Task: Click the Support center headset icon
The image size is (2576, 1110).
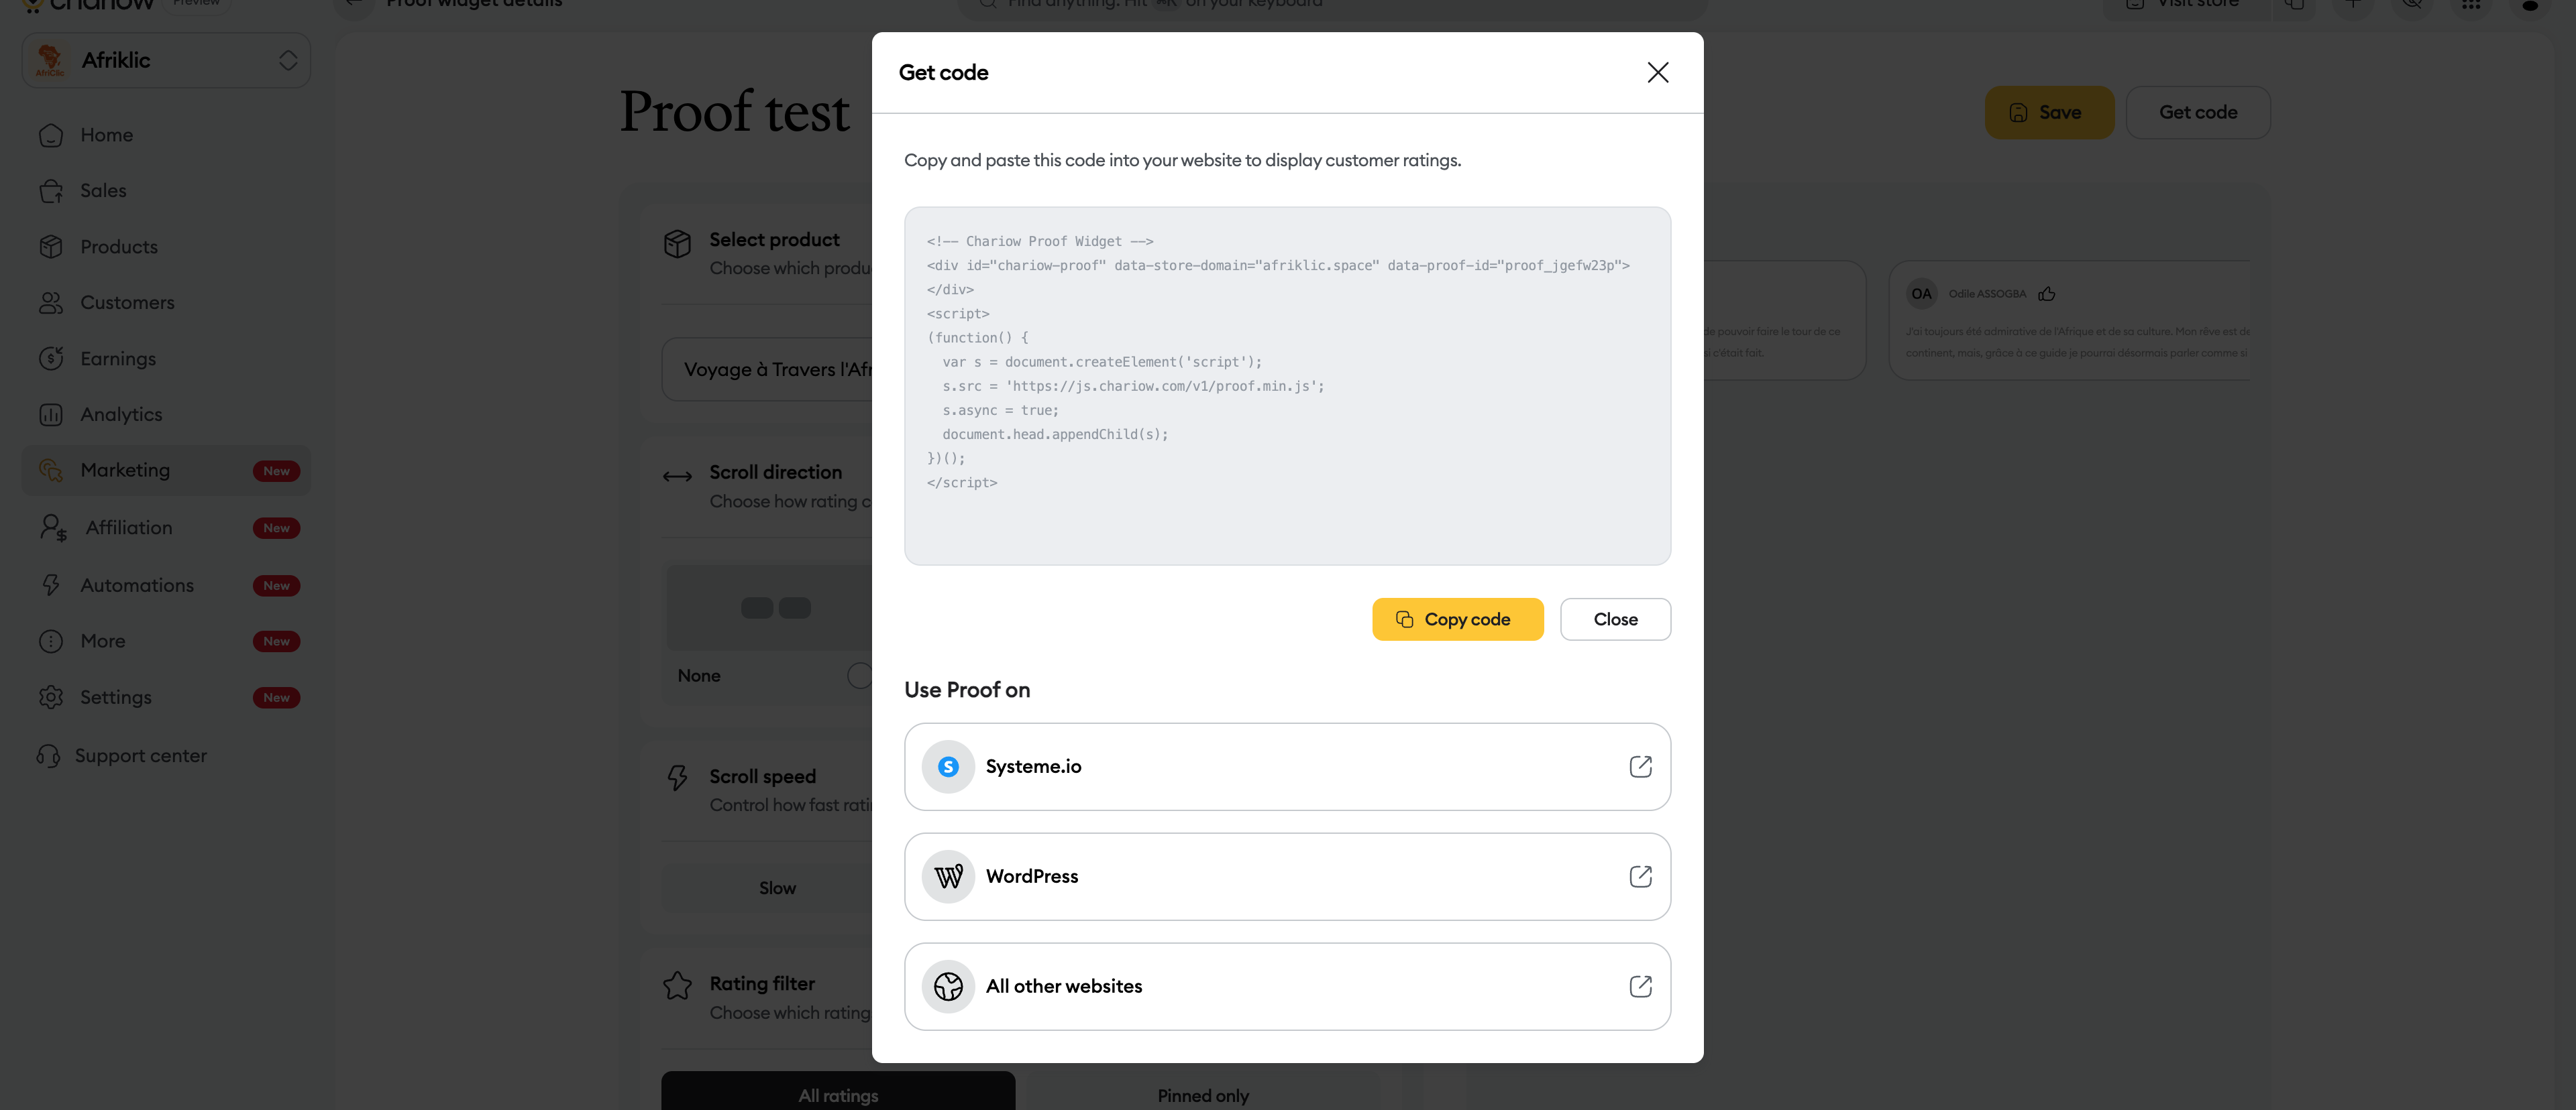Action: pyautogui.click(x=48, y=755)
